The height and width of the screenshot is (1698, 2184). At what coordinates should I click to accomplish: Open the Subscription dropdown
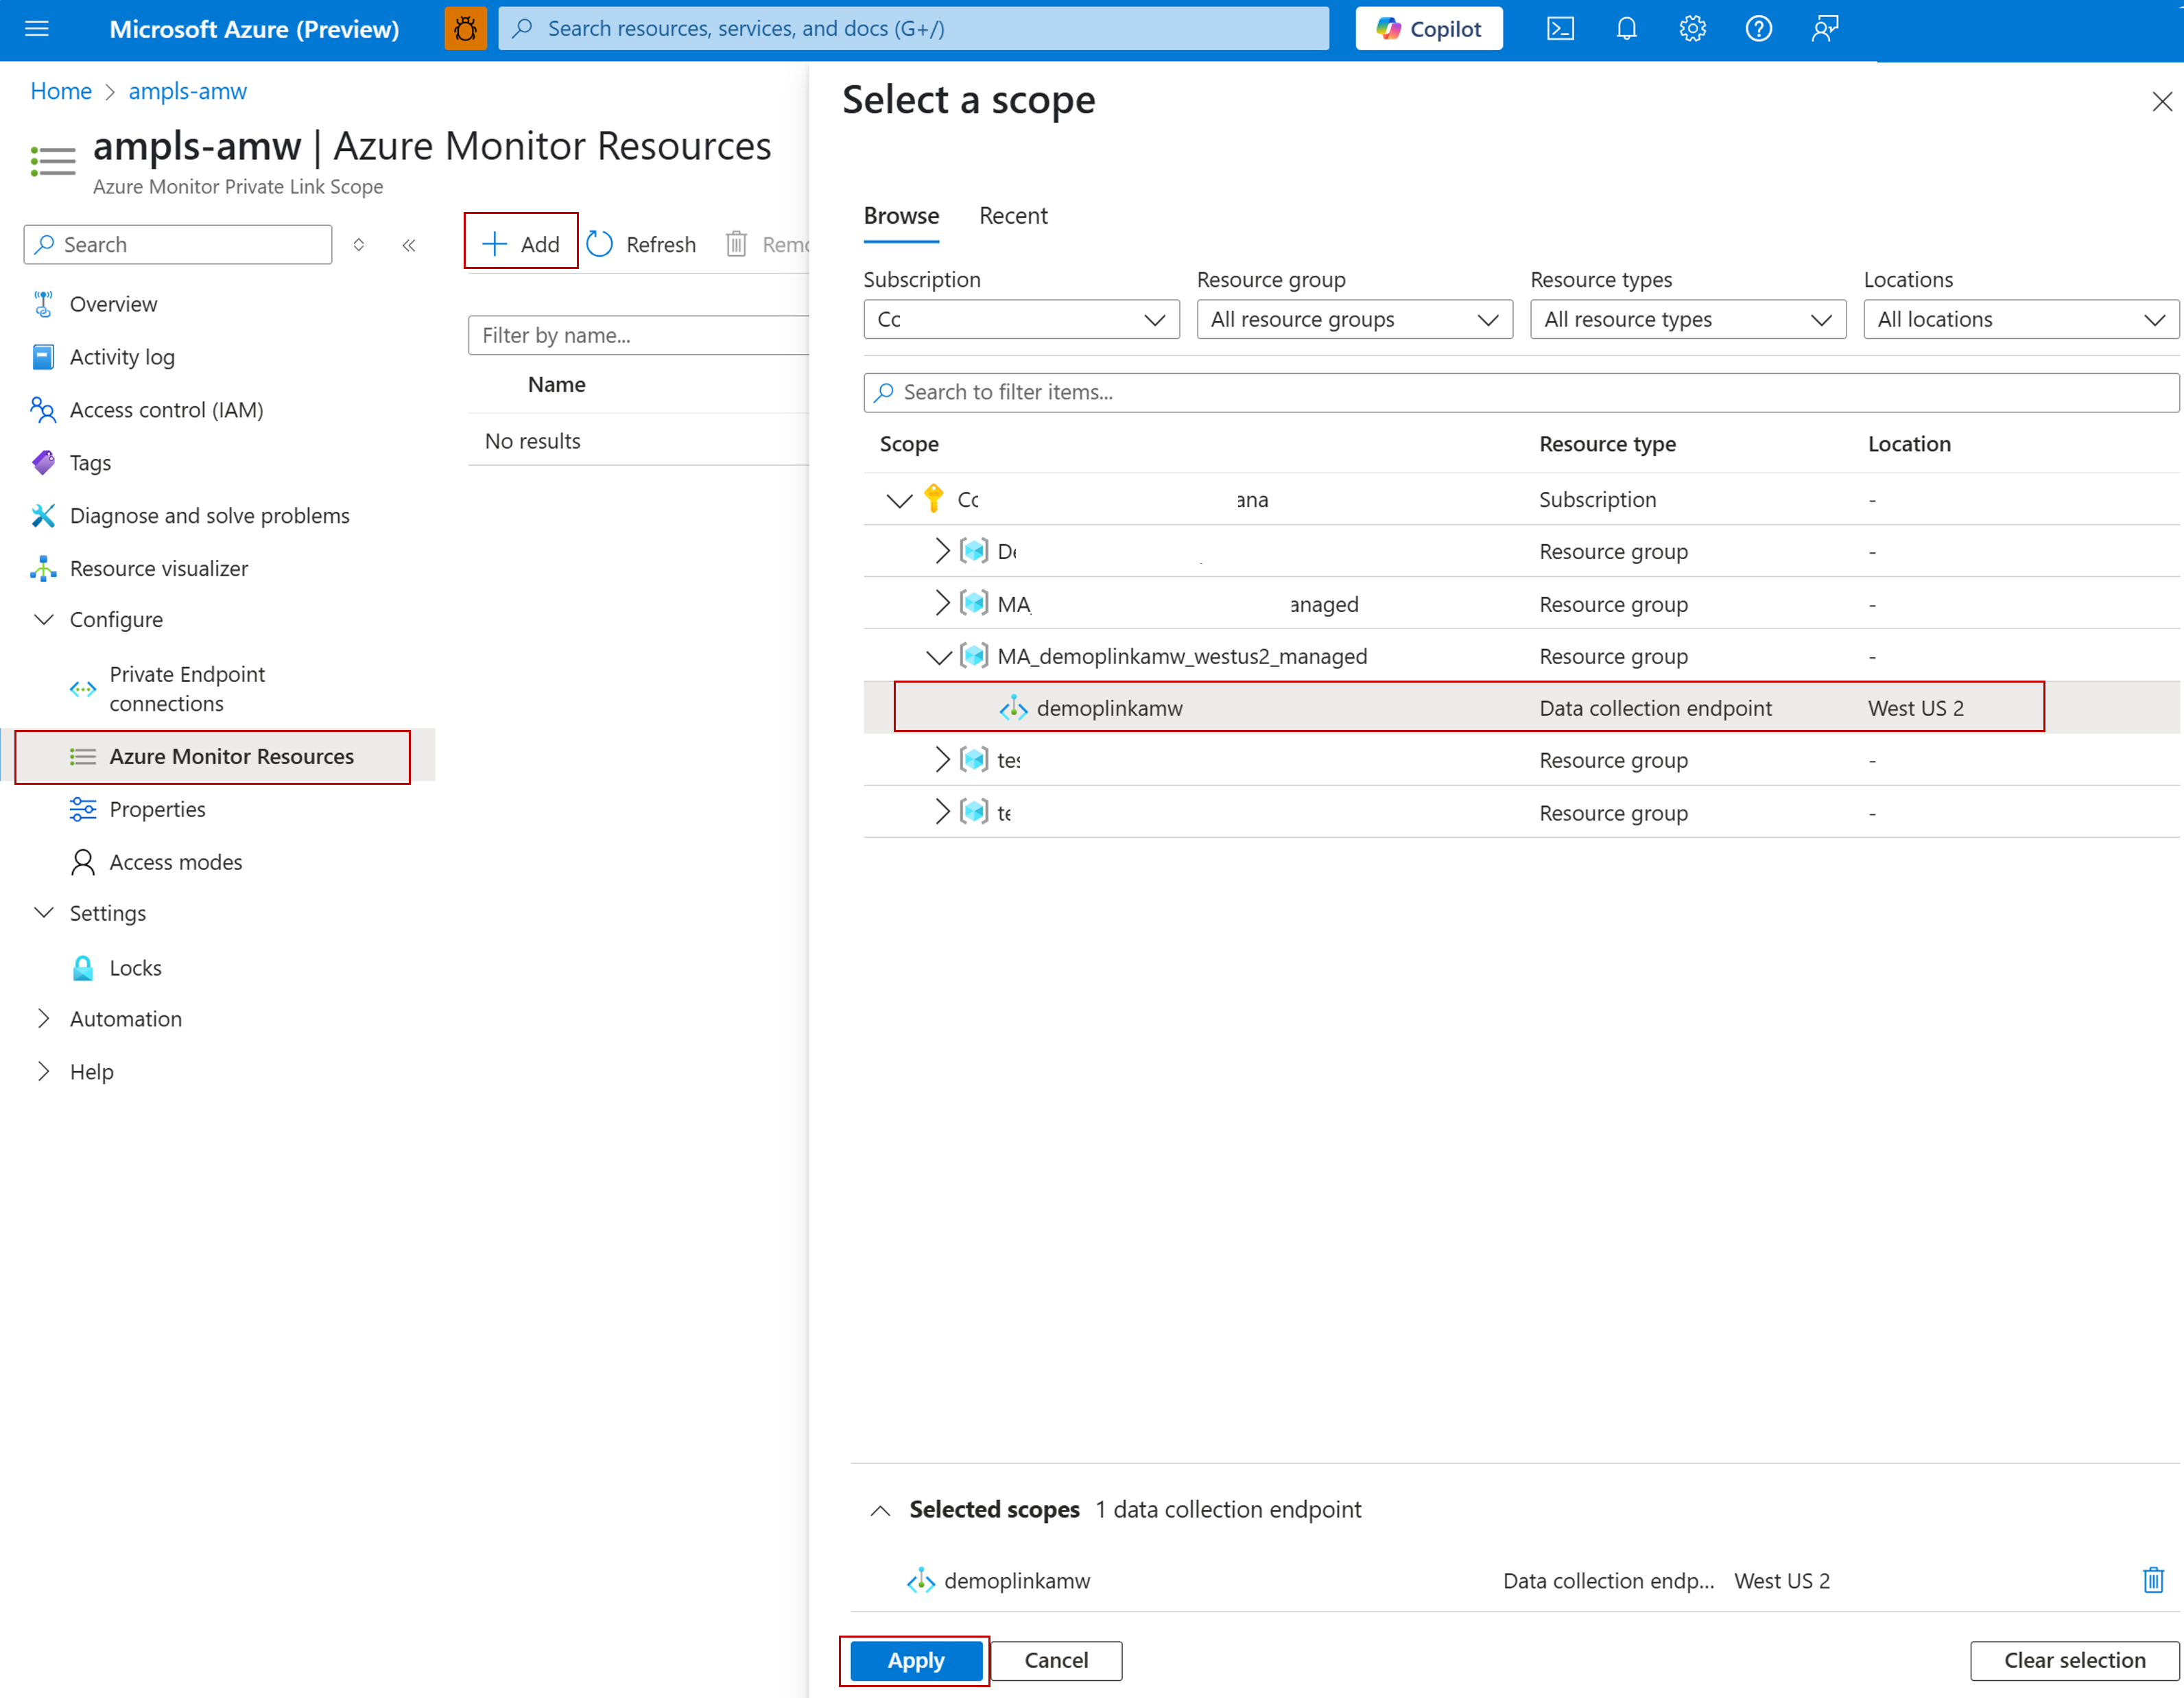point(1021,320)
